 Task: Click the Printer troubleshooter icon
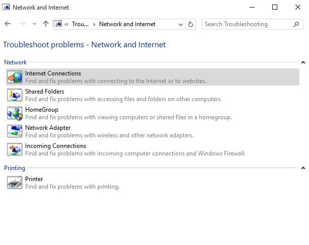pyautogui.click(x=15, y=183)
